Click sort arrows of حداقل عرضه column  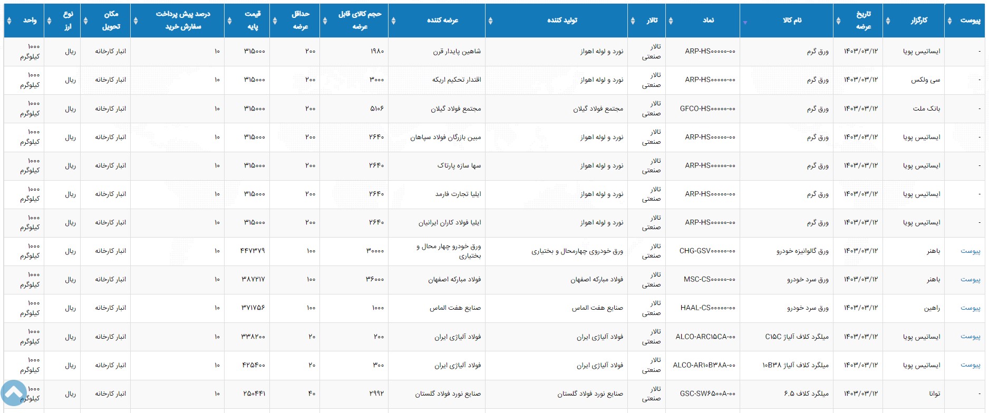point(275,21)
